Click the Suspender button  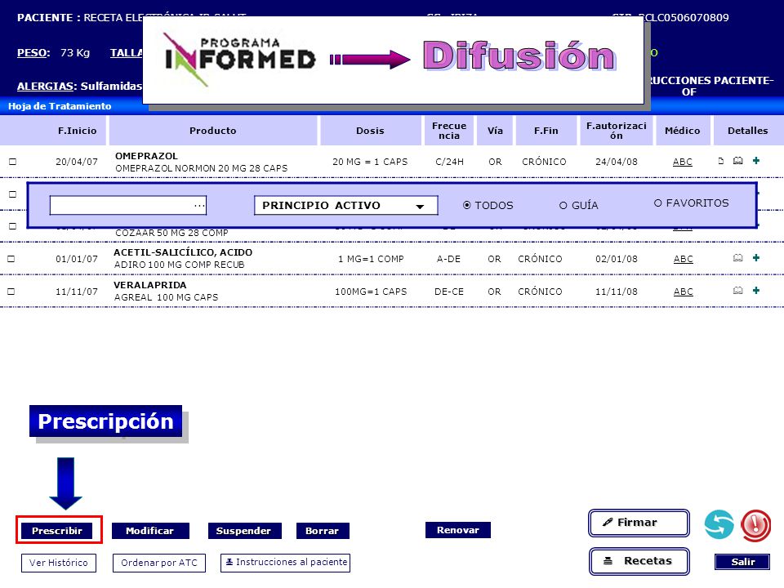(x=244, y=531)
